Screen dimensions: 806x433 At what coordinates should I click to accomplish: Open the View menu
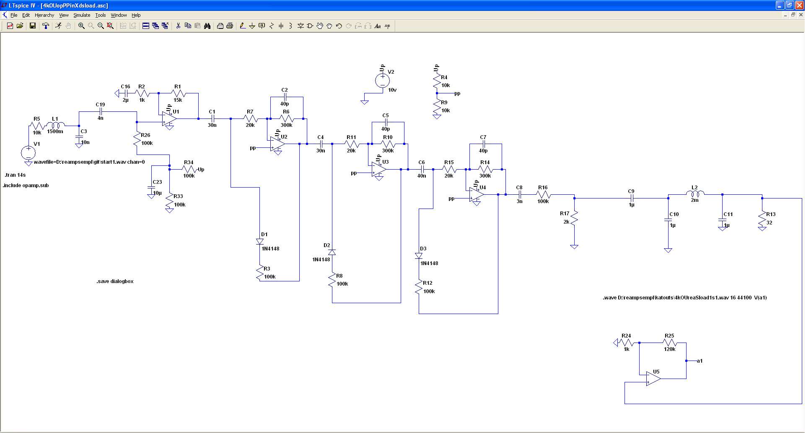[64, 15]
